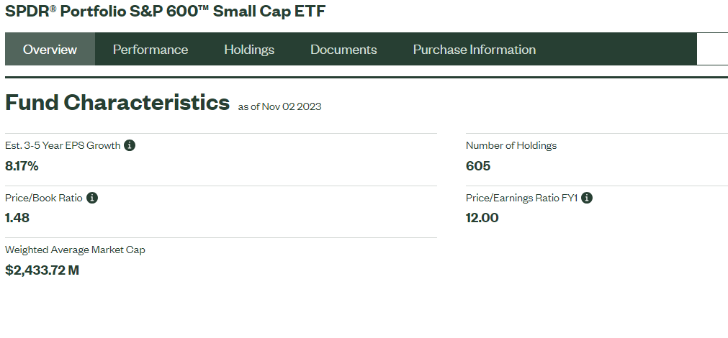728x338 pixels.
Task: Go to the Holdings tab
Action: click(249, 49)
